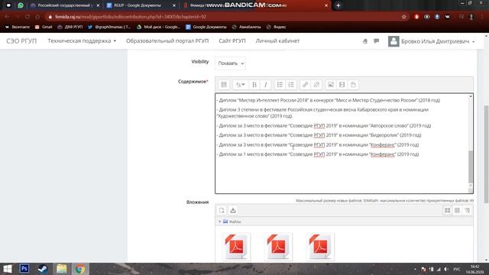Open the Visibility dropdown showing Показать

coord(230,63)
